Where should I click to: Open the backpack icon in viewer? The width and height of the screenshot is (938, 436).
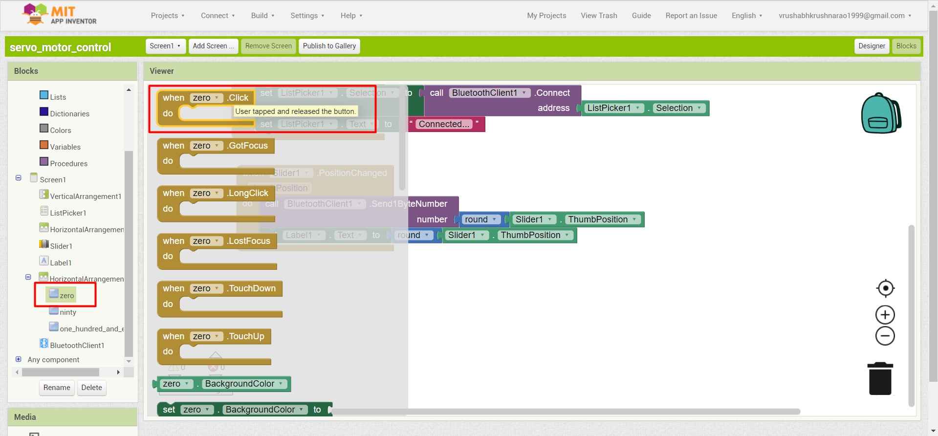click(881, 113)
